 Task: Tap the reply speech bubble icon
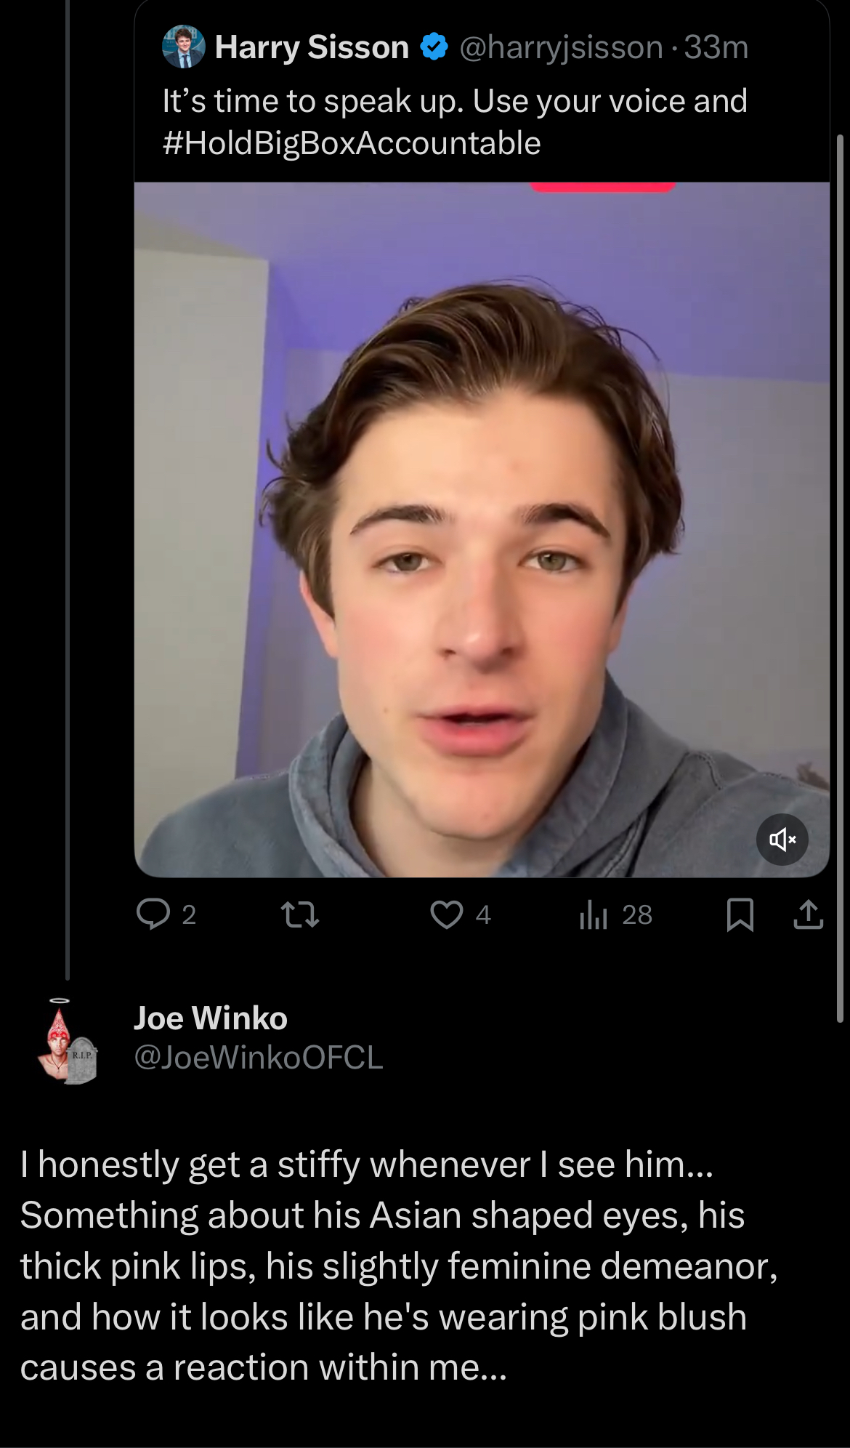click(153, 914)
